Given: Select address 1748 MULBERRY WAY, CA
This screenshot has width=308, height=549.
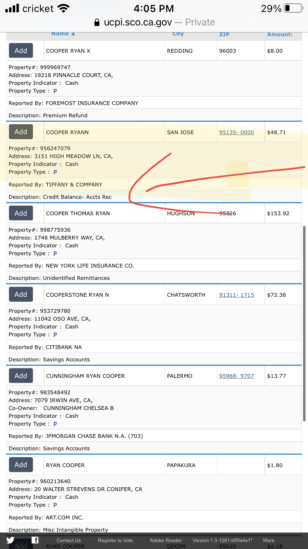Looking at the screenshot, I should (x=57, y=237).
